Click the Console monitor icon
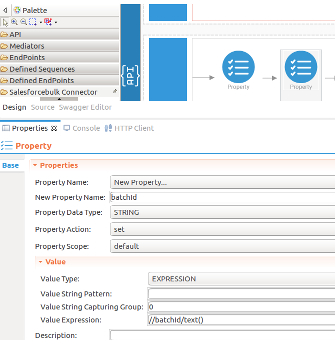This screenshot has height=340, width=335. 66,128
